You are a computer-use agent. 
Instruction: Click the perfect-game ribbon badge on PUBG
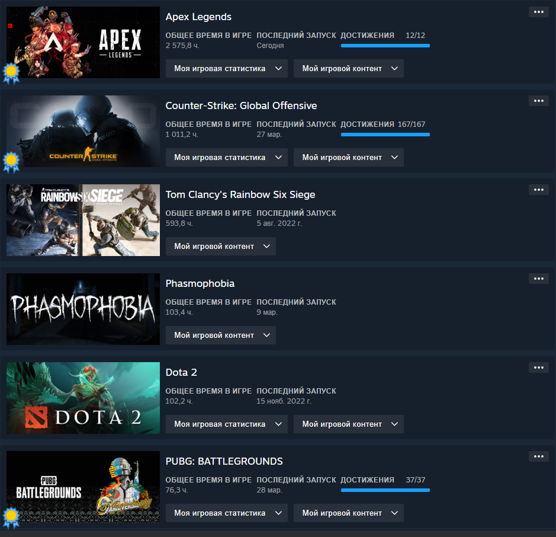point(11,517)
